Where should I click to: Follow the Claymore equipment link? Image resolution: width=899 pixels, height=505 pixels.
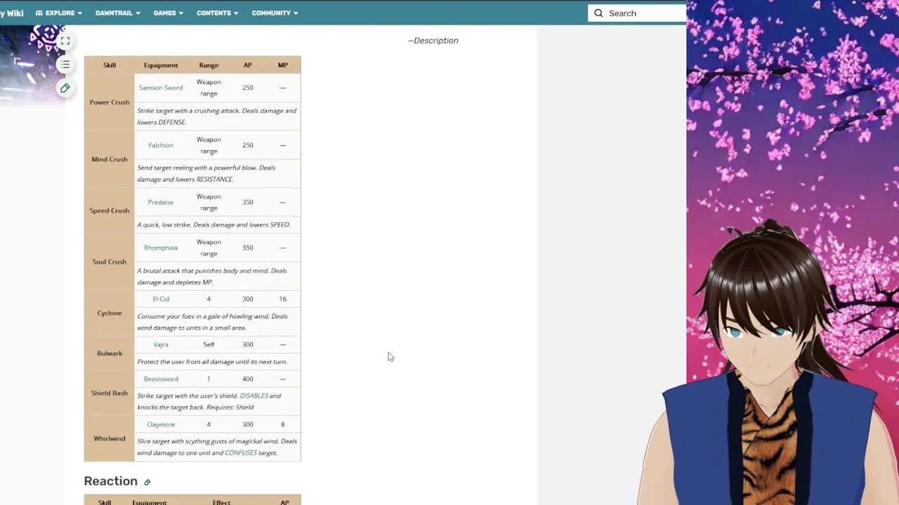(161, 424)
